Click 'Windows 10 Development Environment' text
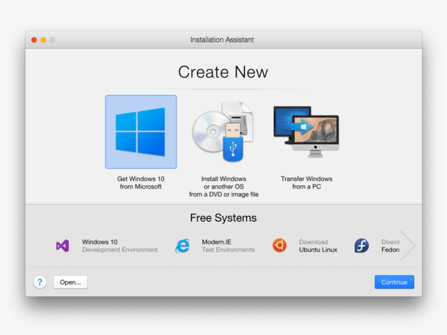 click(120, 246)
